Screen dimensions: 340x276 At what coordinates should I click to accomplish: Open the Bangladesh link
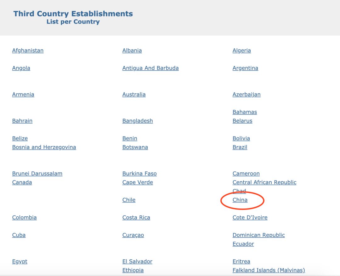138,121
